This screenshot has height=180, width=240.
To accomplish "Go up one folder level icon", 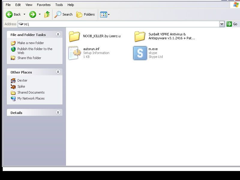I will pos(47,14).
